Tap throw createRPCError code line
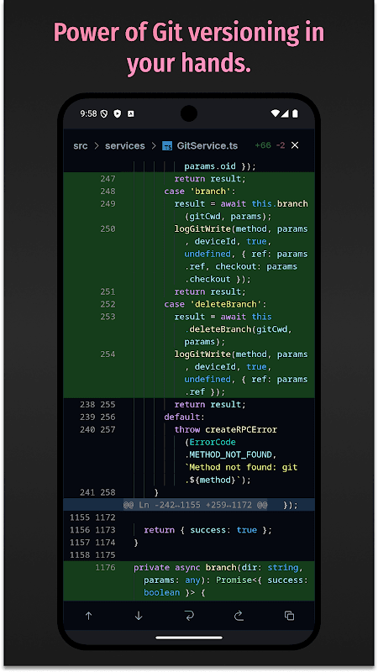This screenshot has width=378, height=672. coord(225,429)
